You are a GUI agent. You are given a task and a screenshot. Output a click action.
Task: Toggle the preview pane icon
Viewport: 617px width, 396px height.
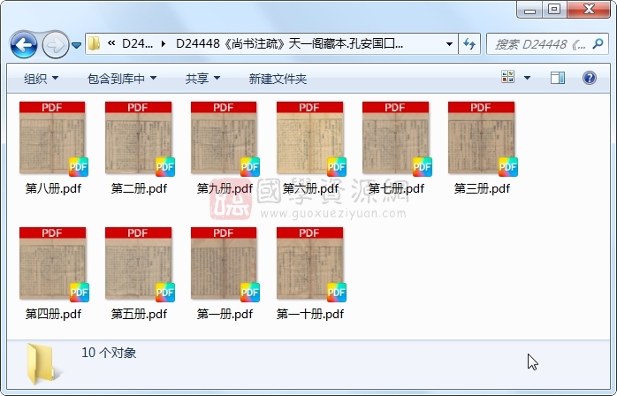(558, 79)
